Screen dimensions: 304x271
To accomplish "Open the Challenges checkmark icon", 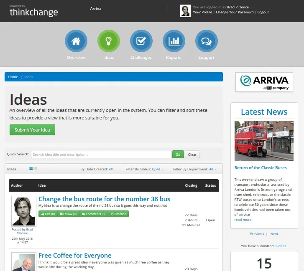I will [x=141, y=41].
